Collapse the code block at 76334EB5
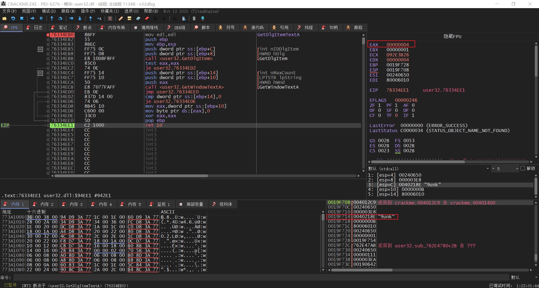This screenshot has width=539, height=288. 40,49
